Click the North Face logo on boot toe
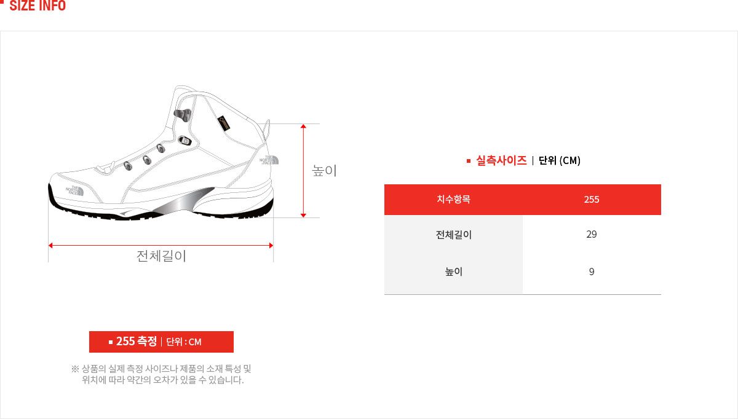Image resolution: width=738 pixels, height=419 pixels. pos(74,190)
